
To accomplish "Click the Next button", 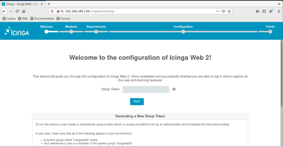I will coord(137,101).
